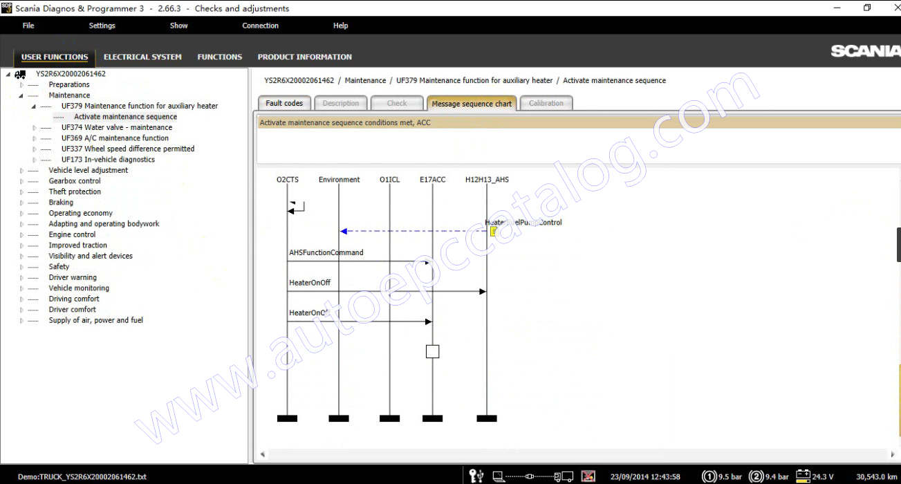Open the Fault codes tab
The height and width of the screenshot is (484, 901).
pyautogui.click(x=284, y=103)
